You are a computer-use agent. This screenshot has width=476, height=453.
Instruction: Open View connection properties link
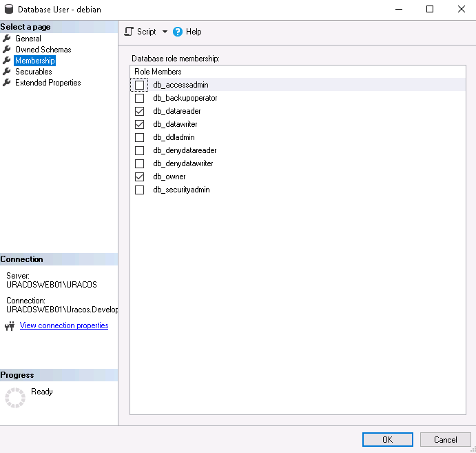[64, 325]
